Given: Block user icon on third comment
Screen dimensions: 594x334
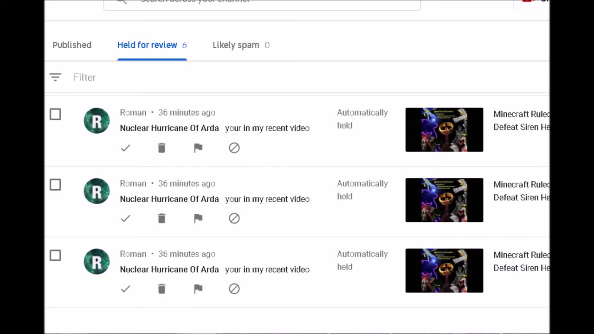Looking at the screenshot, I should click(x=234, y=289).
